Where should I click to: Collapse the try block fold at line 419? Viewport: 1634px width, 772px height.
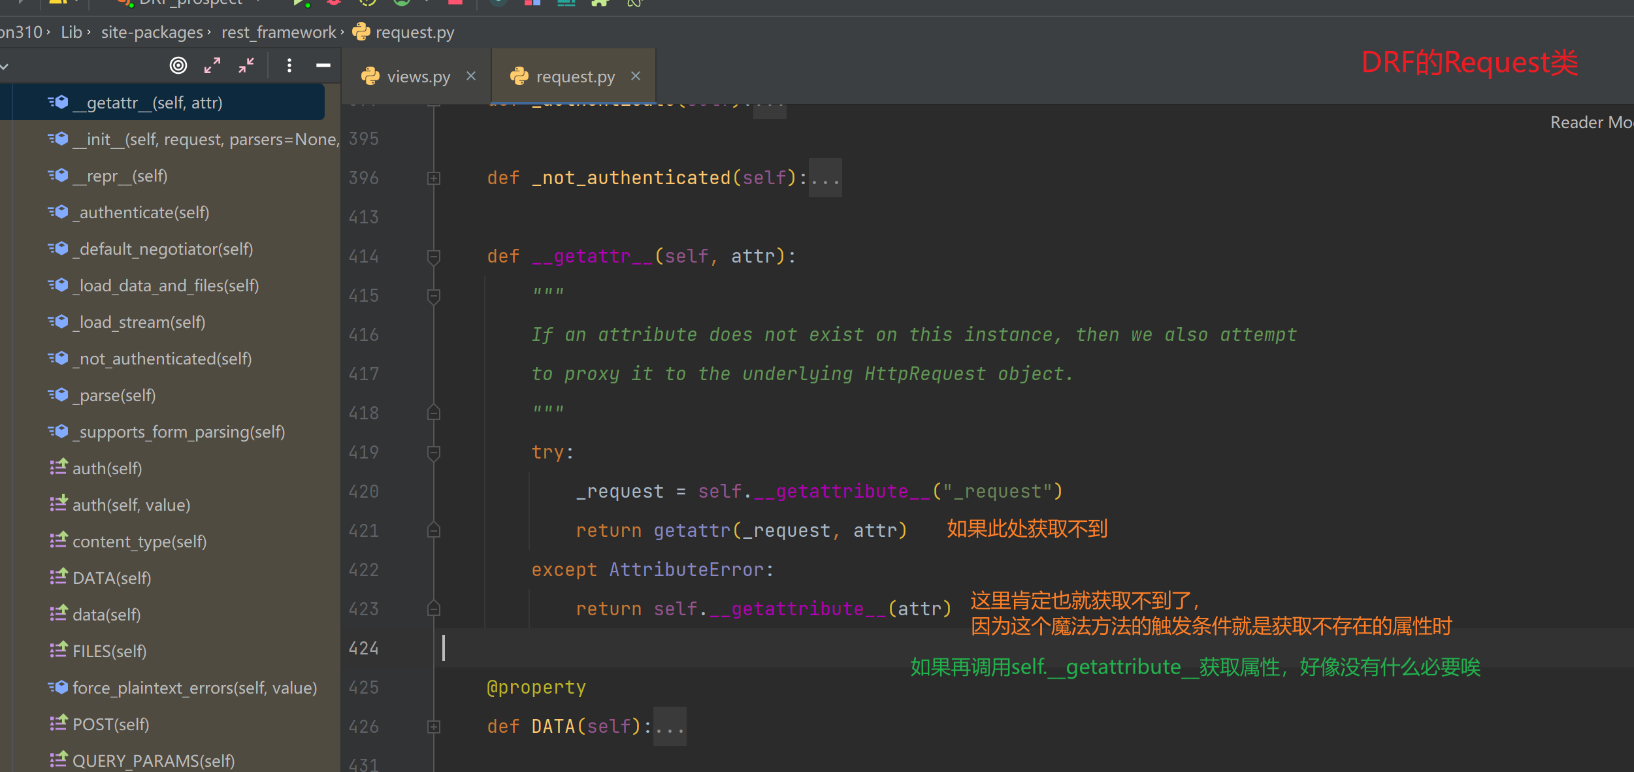pos(434,453)
